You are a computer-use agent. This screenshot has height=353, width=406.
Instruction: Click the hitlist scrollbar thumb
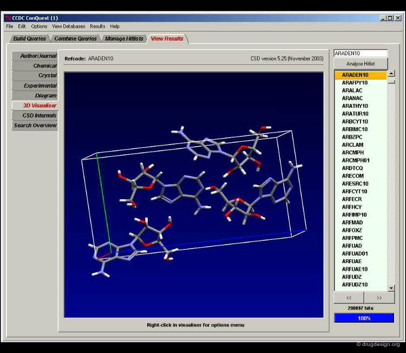click(391, 82)
